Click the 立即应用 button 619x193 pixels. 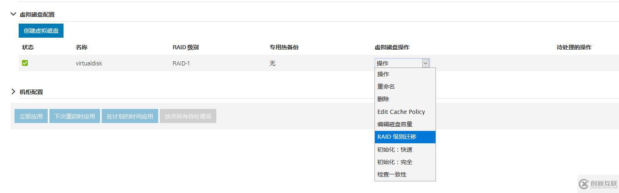click(31, 116)
